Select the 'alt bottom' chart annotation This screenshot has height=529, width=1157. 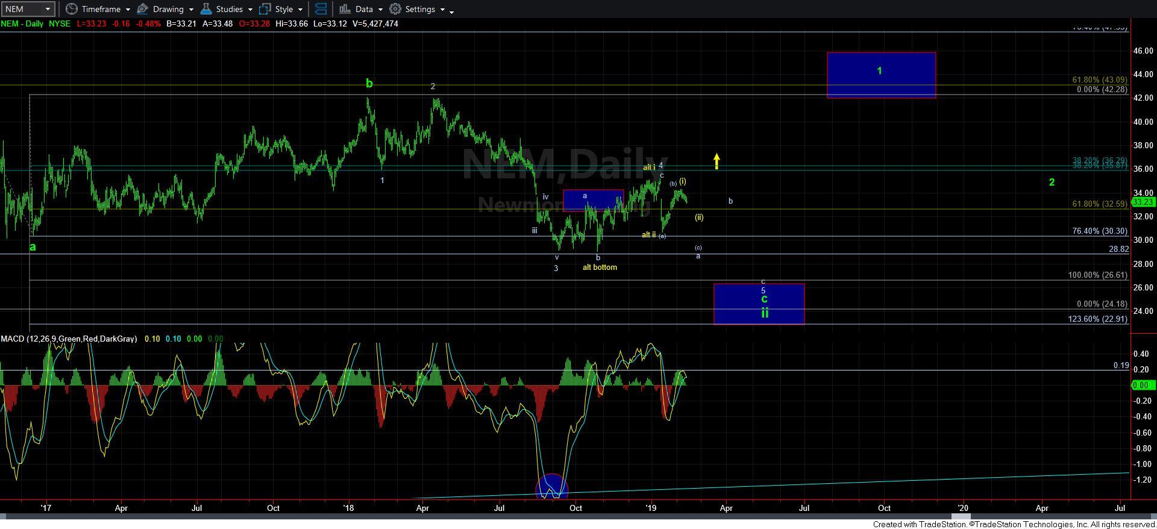600,268
